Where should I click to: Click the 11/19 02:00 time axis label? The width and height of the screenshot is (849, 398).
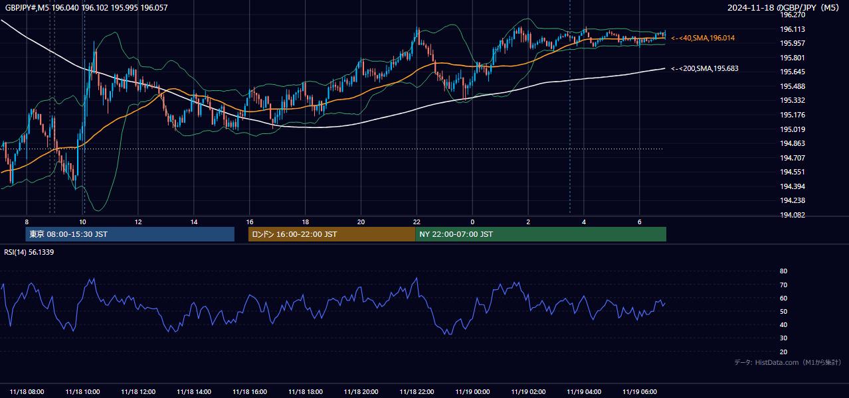(529, 391)
